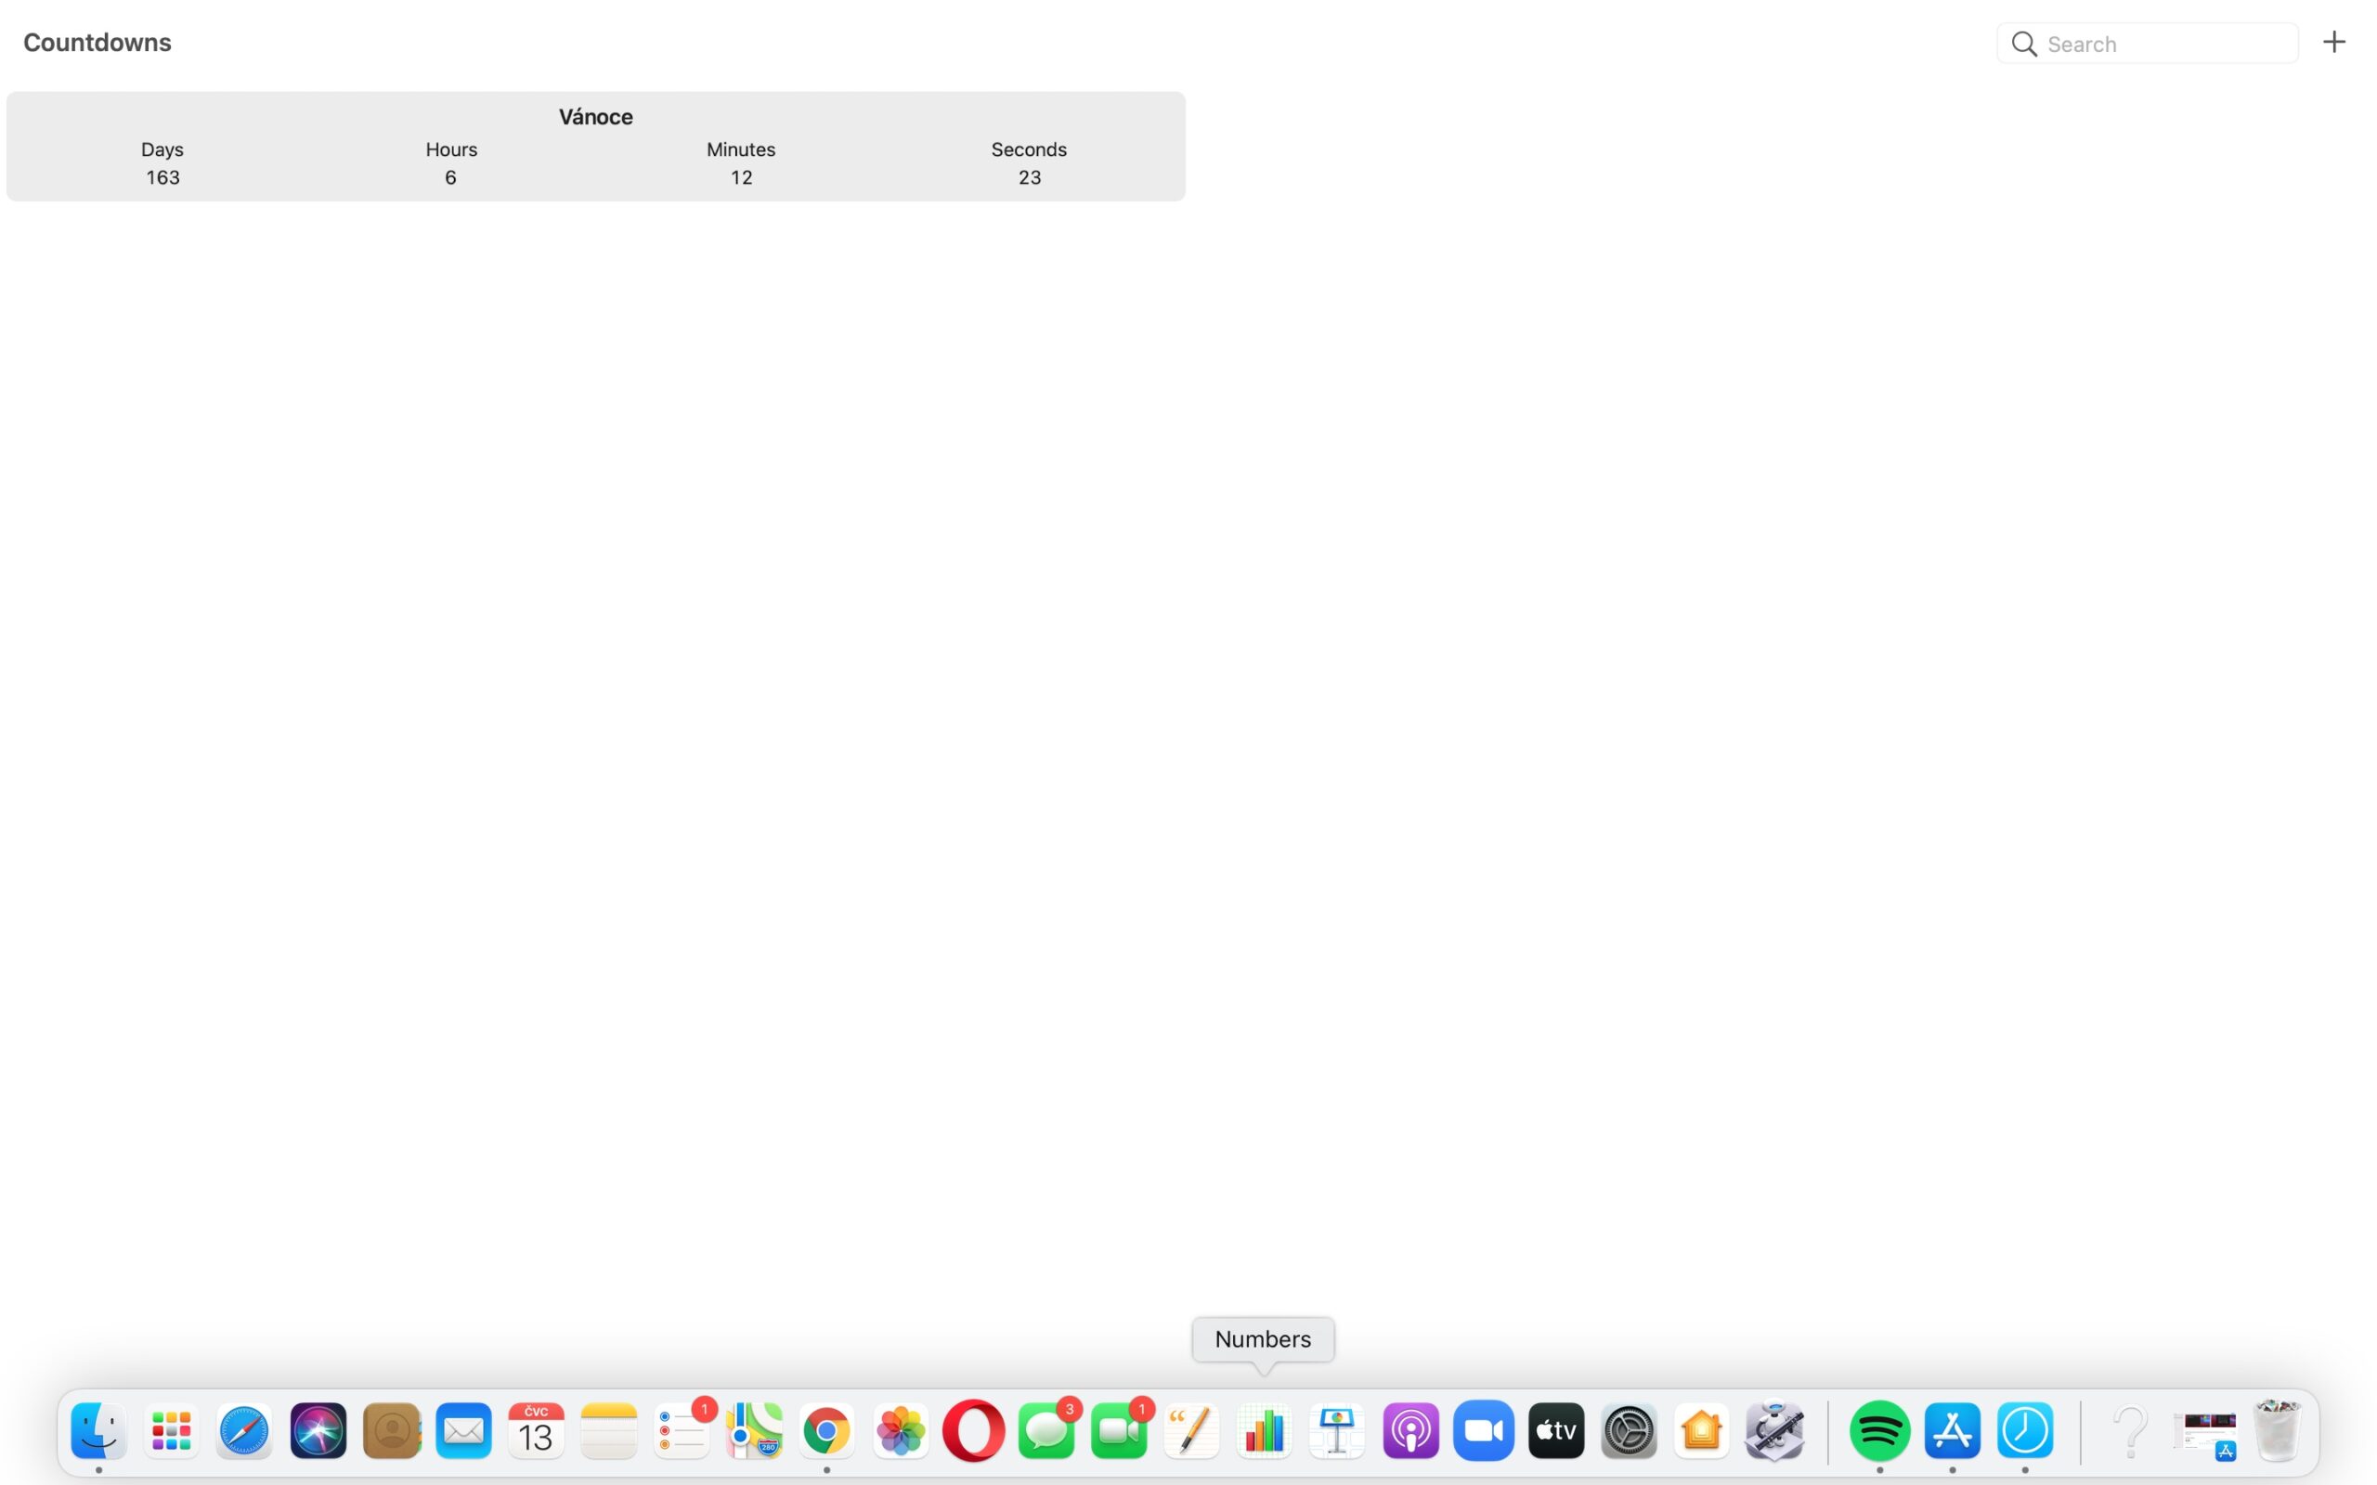Select the Vánoce countdown card

[x=595, y=147]
